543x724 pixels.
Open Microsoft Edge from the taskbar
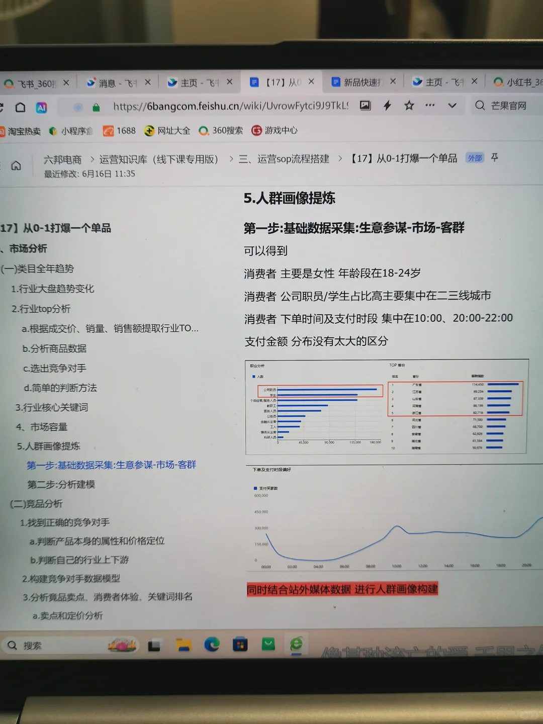(x=212, y=644)
